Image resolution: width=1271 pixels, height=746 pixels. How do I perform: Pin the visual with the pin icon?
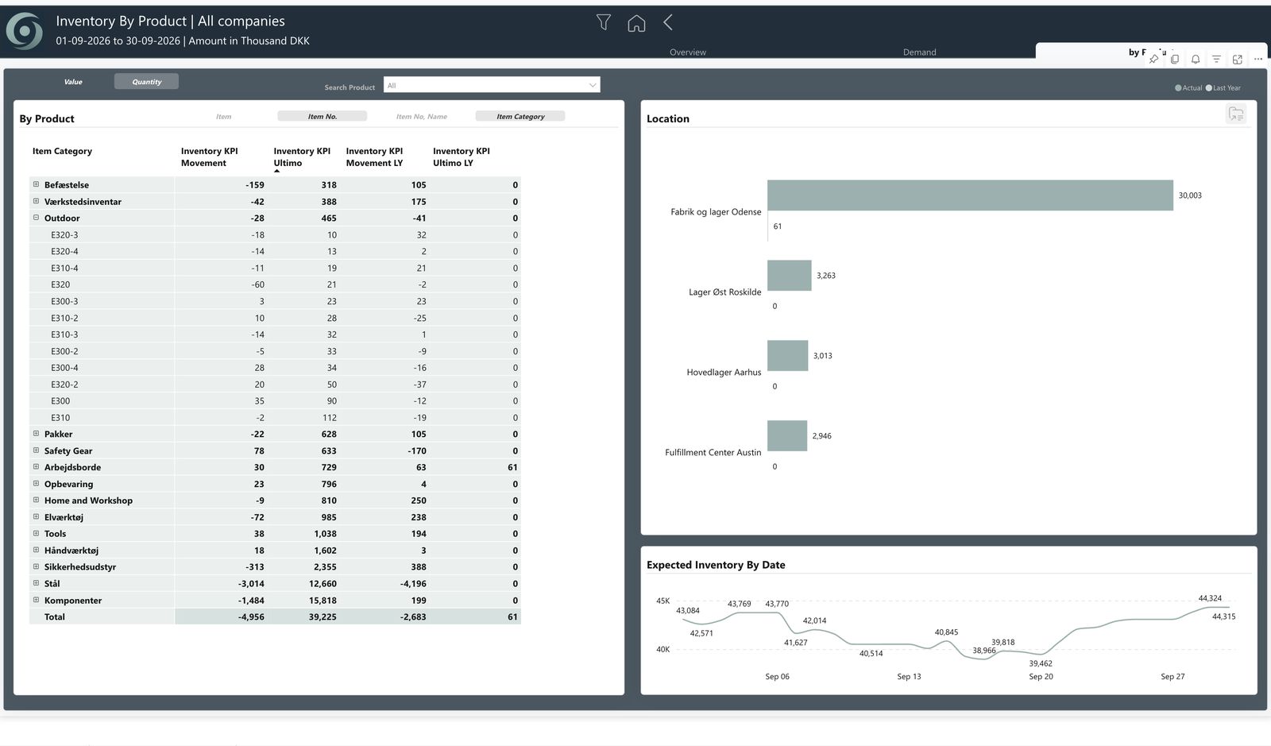coord(1153,59)
